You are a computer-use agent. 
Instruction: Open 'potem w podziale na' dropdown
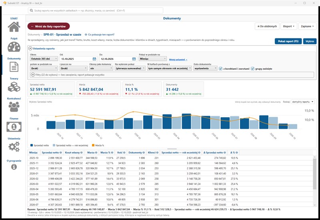click(44, 68)
